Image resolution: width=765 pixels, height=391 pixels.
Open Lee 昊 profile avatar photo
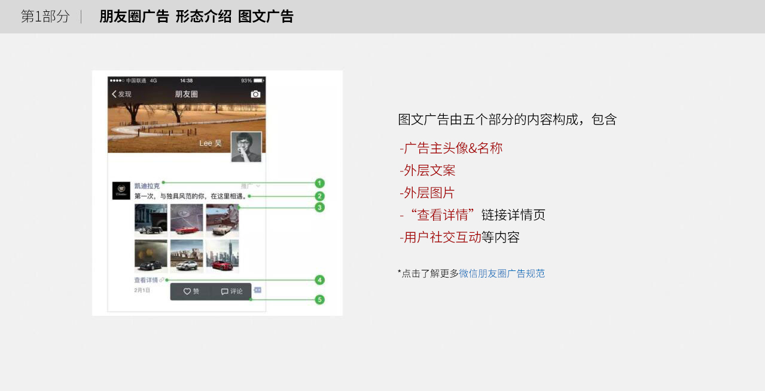tap(246, 147)
